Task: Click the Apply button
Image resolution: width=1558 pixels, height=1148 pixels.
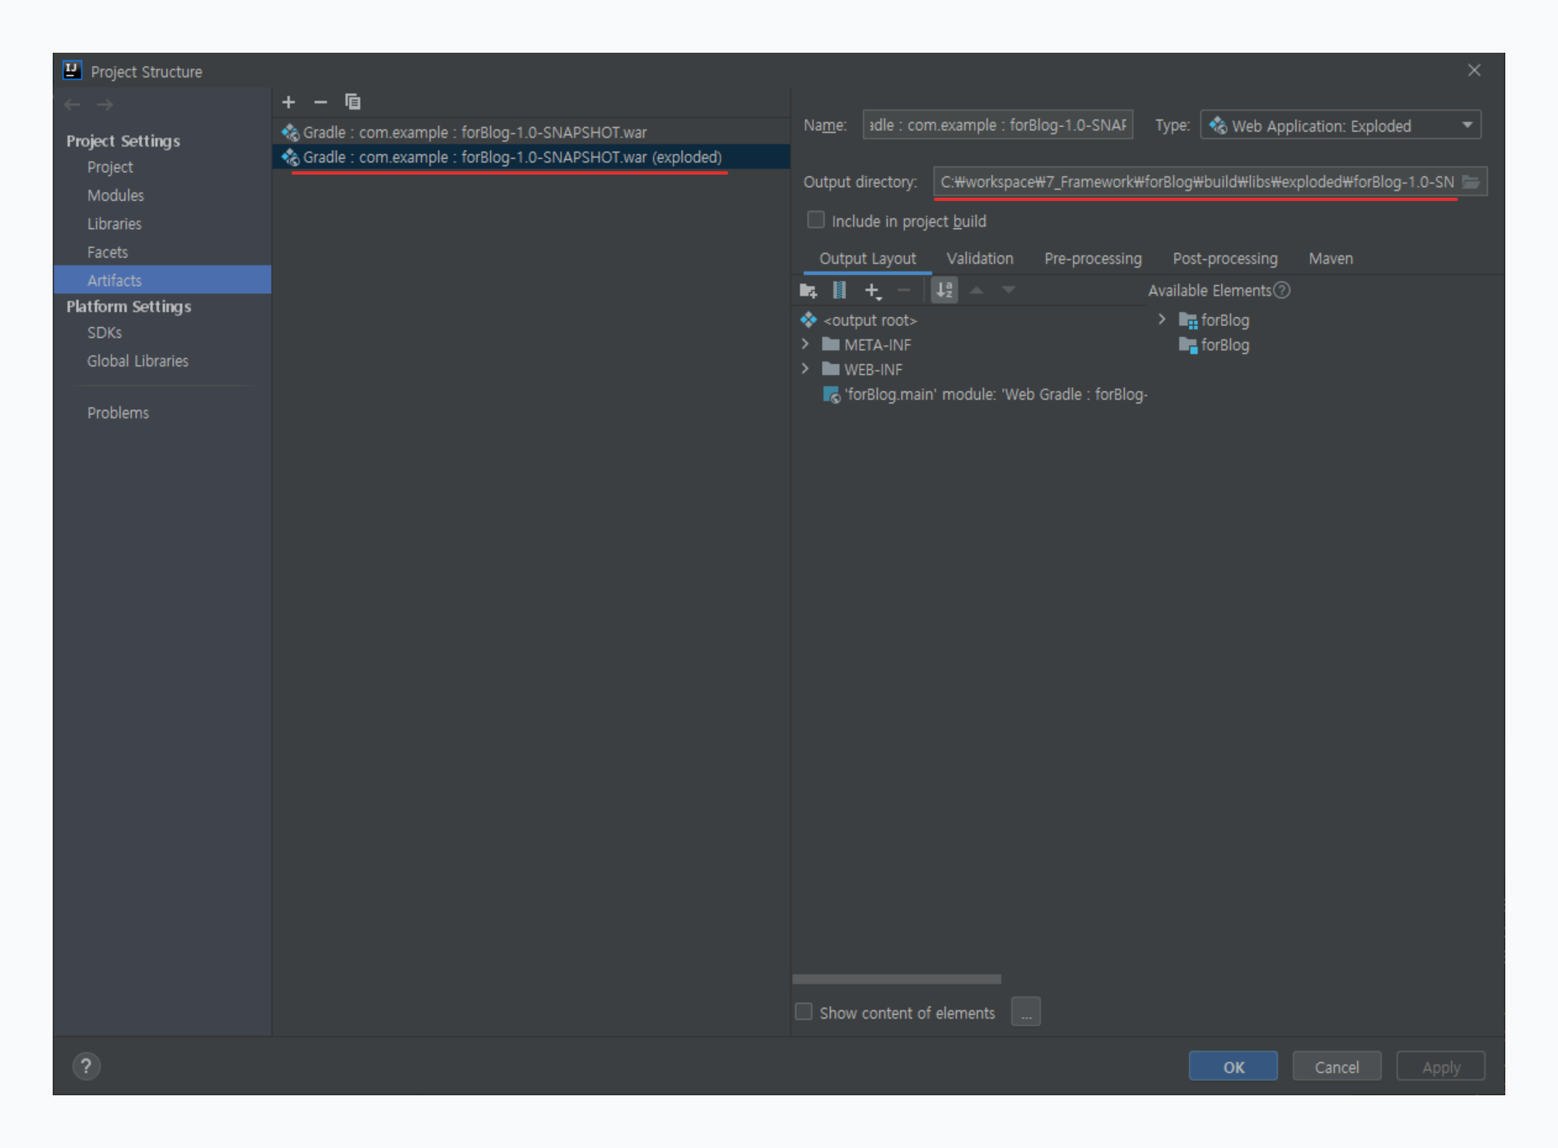Action: (1440, 1066)
